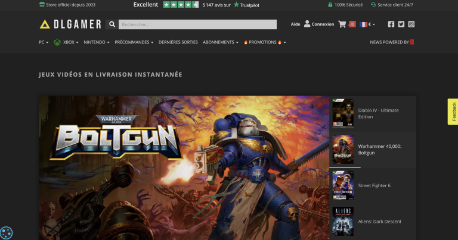Open the yellow Feedback tab
Image resolution: width=458 pixels, height=240 pixels.
pyautogui.click(x=453, y=112)
